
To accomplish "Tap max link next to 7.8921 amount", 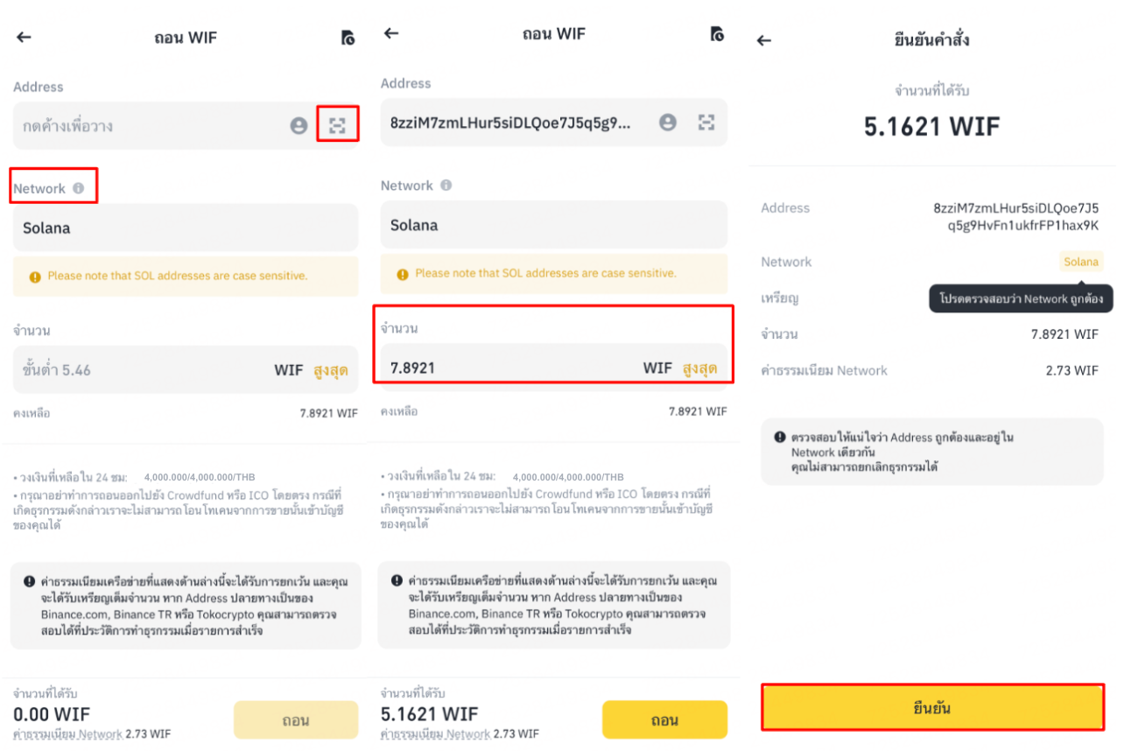I will 699,368.
